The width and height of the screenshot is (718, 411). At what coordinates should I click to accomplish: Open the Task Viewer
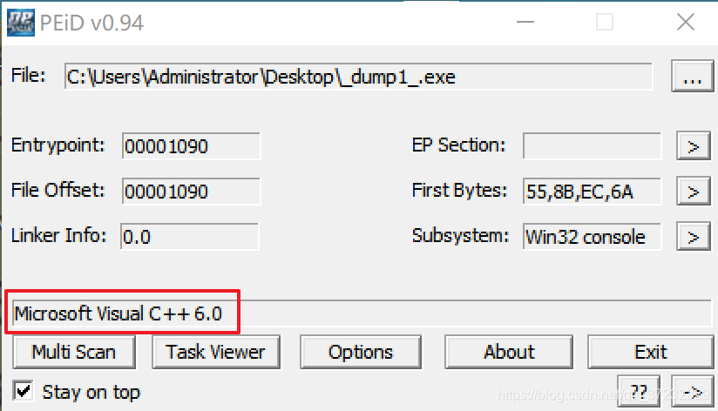click(x=216, y=352)
